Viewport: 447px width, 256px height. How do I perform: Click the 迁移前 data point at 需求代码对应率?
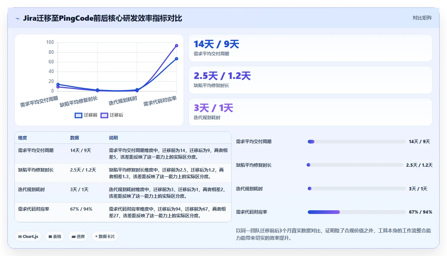pyautogui.click(x=177, y=59)
